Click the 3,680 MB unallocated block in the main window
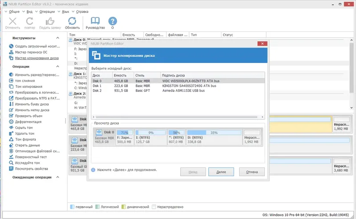Image resolution: width=356 pixels, height=219 pixels. pyautogui.click(x=341, y=166)
